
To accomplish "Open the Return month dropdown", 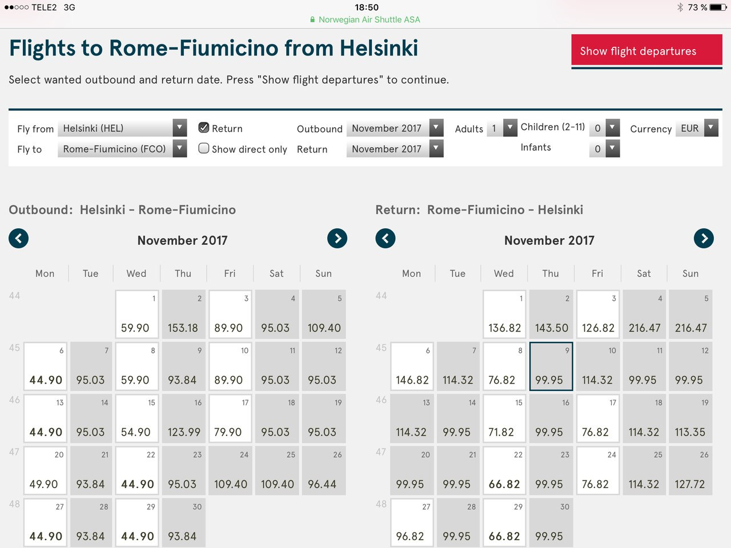I will [395, 148].
